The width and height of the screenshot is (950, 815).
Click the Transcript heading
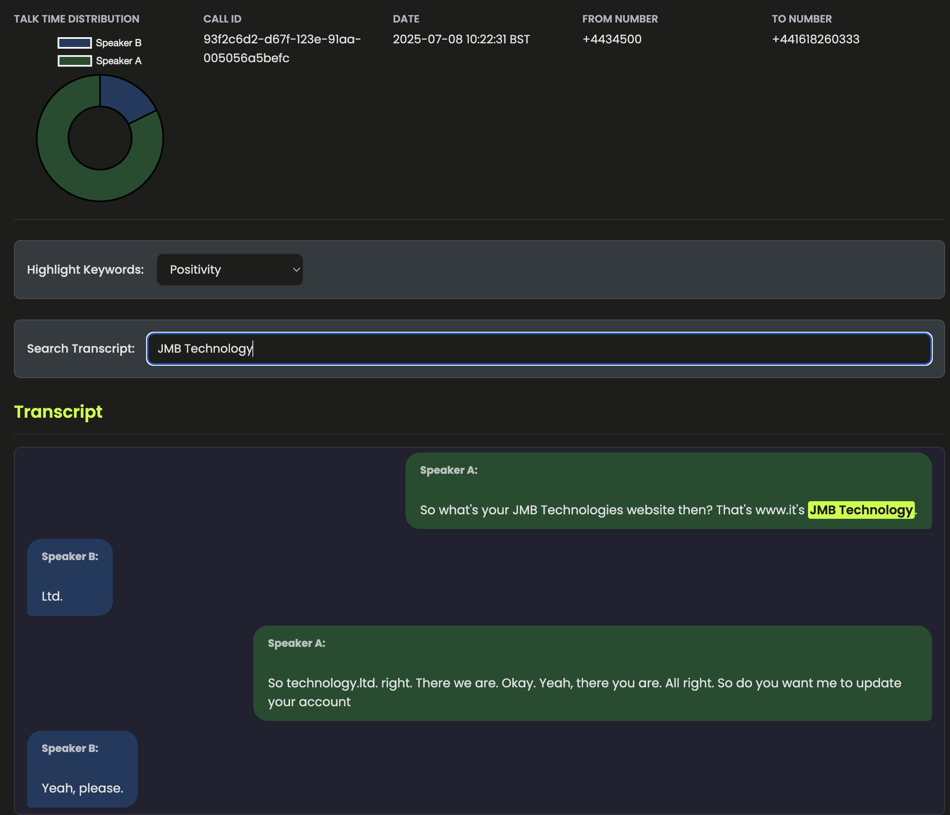(x=58, y=412)
